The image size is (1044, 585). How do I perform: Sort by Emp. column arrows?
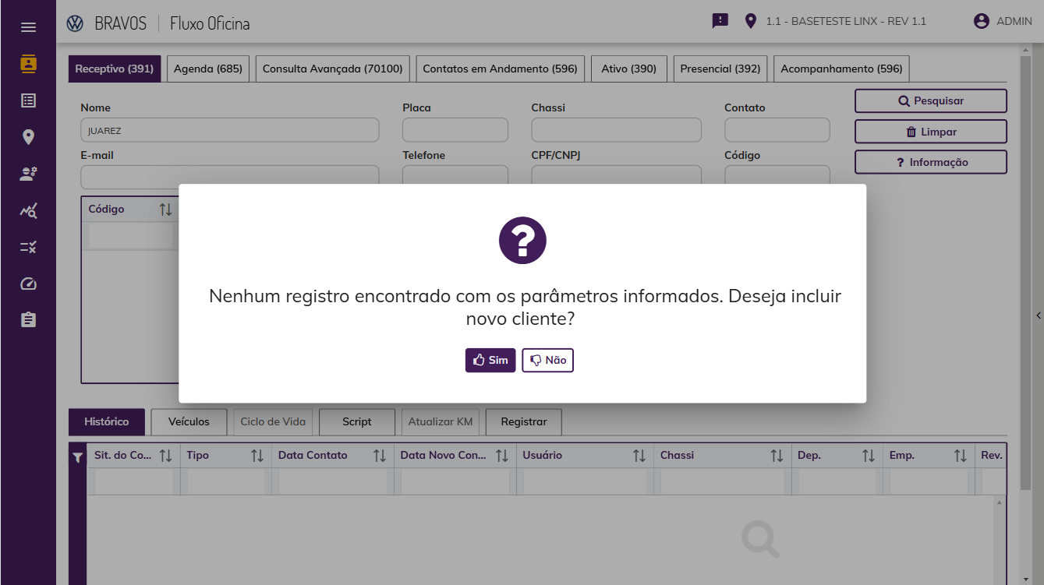[961, 456]
